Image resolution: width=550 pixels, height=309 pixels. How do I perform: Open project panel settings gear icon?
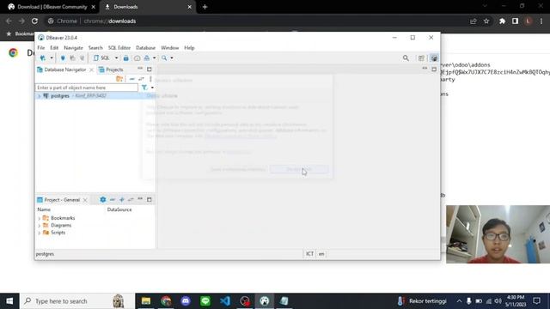pyautogui.click(x=103, y=199)
